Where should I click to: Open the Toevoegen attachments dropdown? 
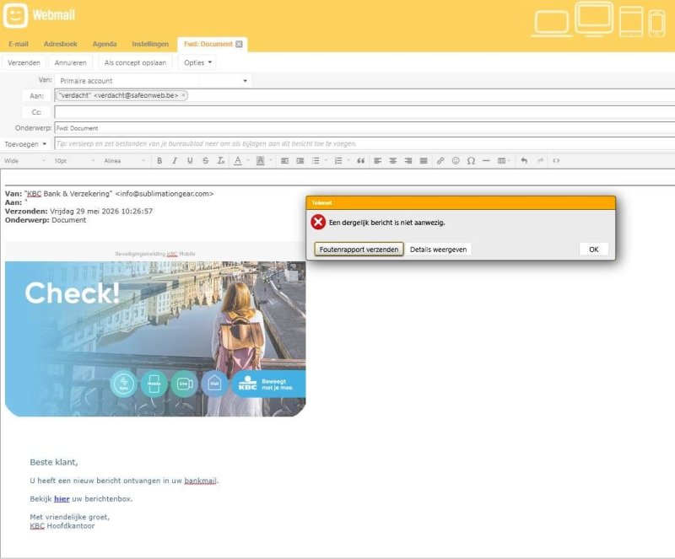tap(25, 144)
